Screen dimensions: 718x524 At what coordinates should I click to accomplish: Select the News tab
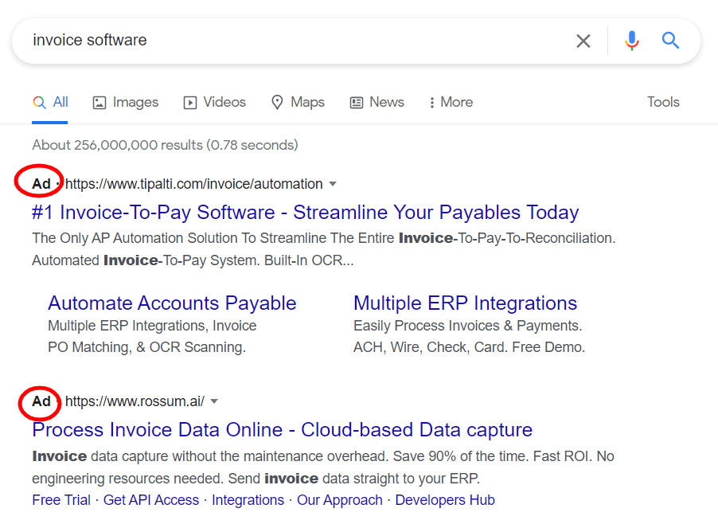[377, 102]
